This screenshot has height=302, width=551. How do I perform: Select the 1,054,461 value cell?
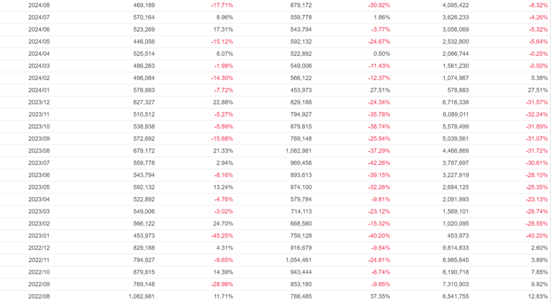click(x=295, y=260)
